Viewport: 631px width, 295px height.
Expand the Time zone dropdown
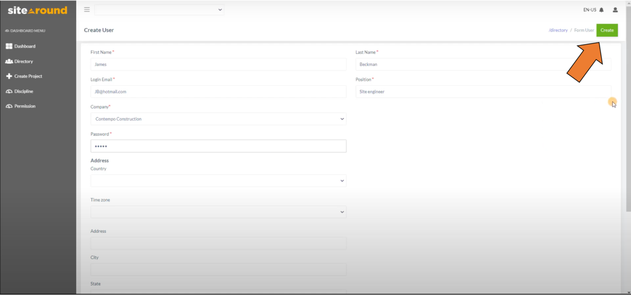218,211
